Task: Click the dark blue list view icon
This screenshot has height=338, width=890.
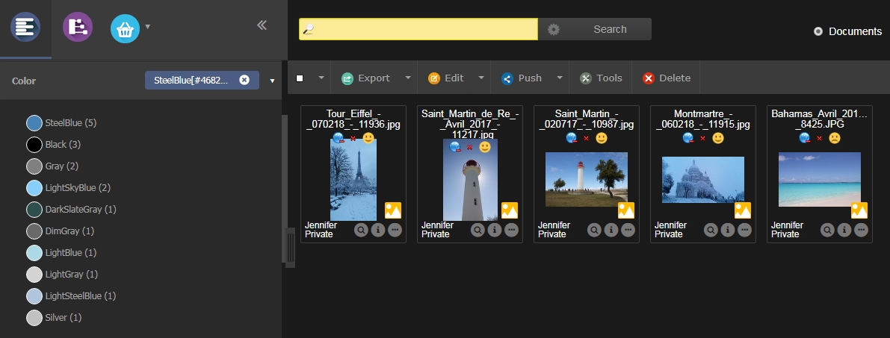Action: (x=25, y=28)
